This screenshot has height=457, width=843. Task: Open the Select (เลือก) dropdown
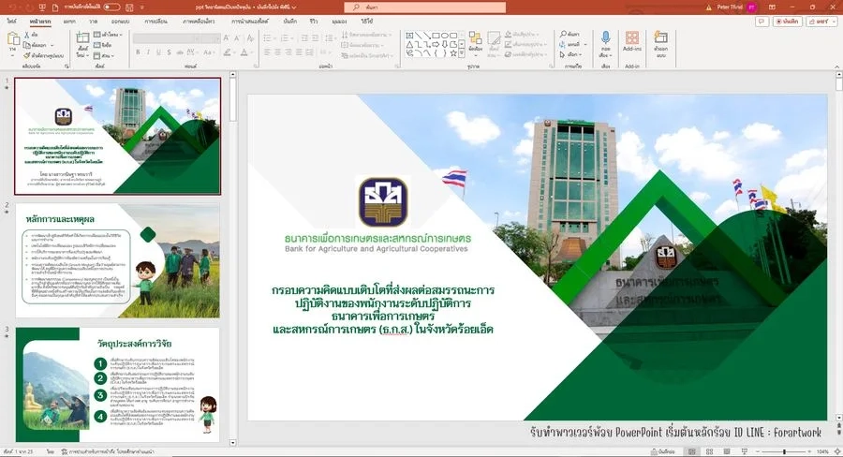570,54
